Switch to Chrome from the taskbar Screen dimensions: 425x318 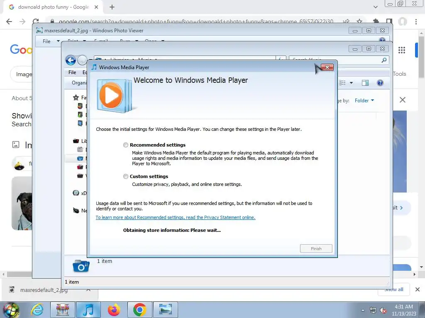point(139,310)
